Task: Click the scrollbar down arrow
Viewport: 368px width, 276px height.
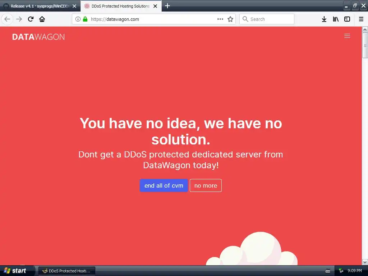Action: [365, 262]
